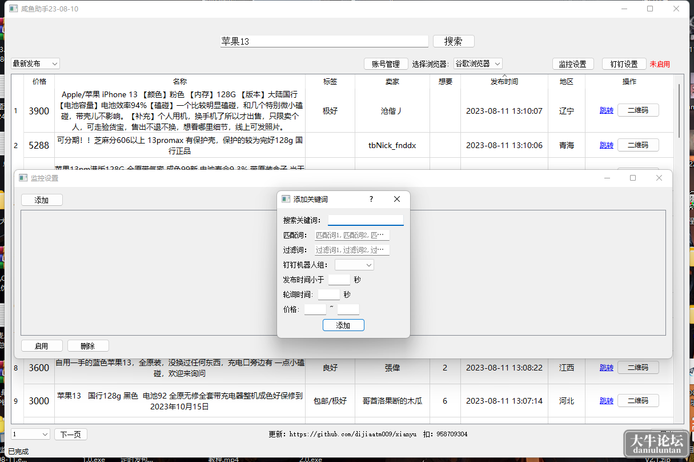Click the 监控设置 window title icon
Image resolution: width=694 pixels, height=462 pixels.
point(23,178)
